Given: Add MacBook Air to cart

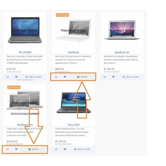Looking at the screenshot, I should pos(130,77).
